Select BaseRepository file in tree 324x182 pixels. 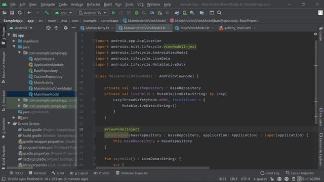click(46, 71)
